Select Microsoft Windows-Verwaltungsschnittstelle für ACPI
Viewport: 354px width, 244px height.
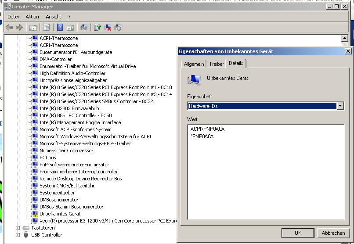click(95, 136)
